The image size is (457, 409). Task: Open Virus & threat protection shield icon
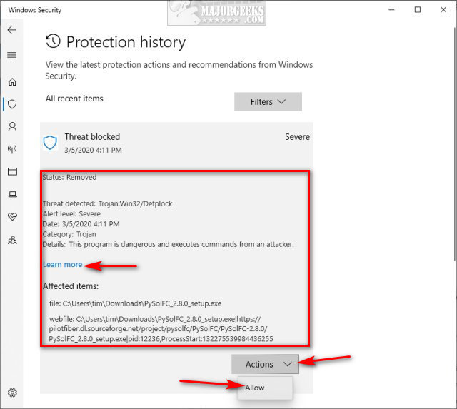tap(12, 104)
